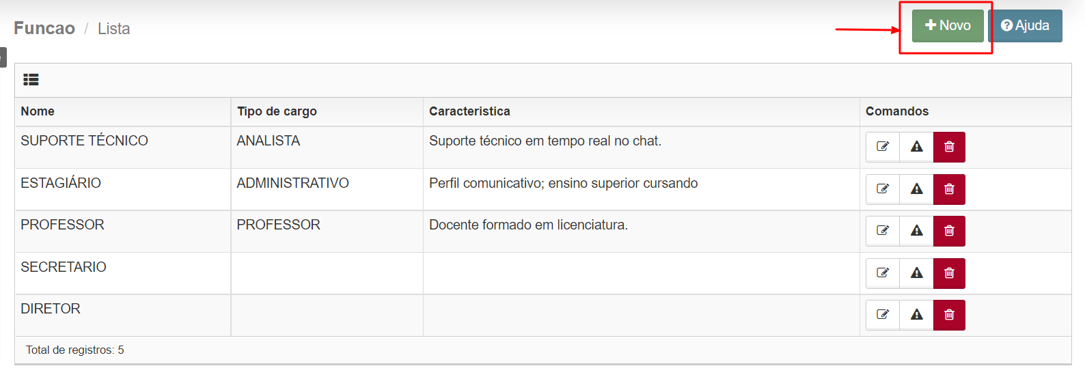Viewport: 1085px width, 377px height.
Task: Edit the ESTAGIÁRIO row
Action: click(883, 189)
